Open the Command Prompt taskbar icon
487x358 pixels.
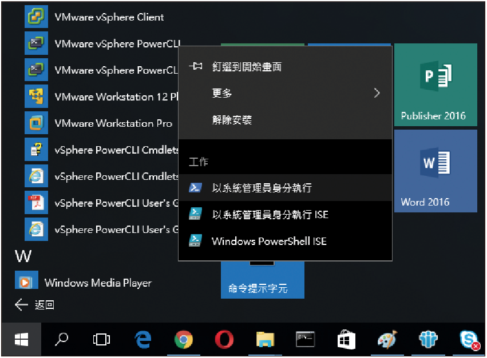click(x=306, y=339)
